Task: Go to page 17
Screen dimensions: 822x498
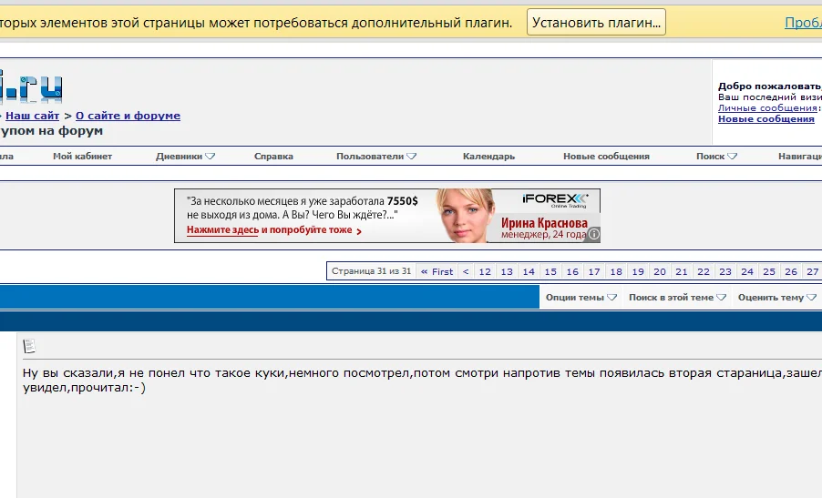Action: click(x=594, y=271)
